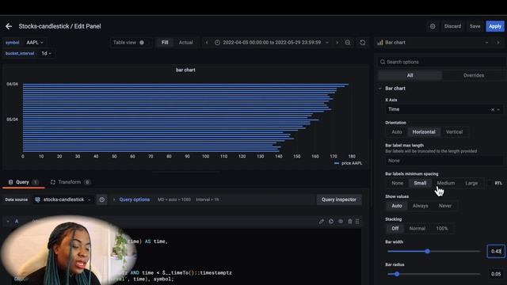Viewport: 507px width, 285px height.
Task: Grab query A drag handle
Action: (357, 222)
